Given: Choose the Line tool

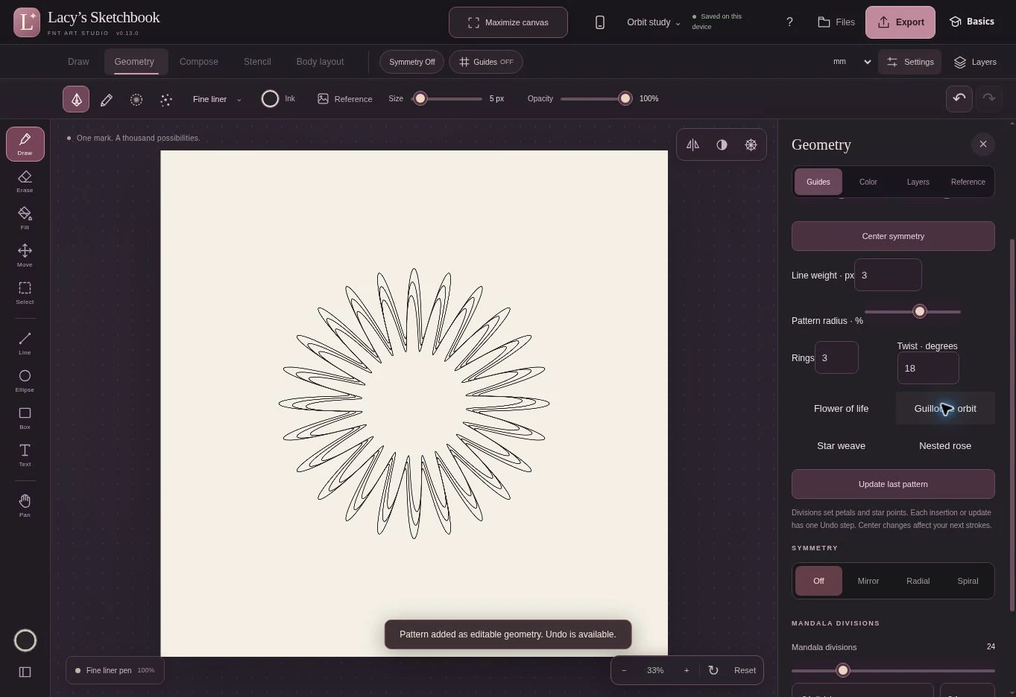Looking at the screenshot, I should pos(25,343).
